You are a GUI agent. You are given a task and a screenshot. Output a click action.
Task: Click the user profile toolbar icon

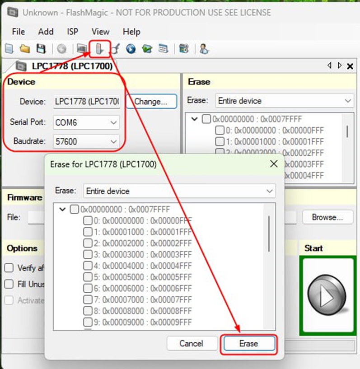[204, 49]
